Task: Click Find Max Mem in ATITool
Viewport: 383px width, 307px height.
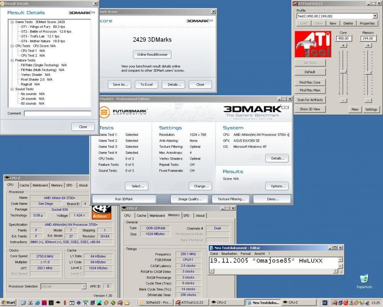Action: coord(310,90)
